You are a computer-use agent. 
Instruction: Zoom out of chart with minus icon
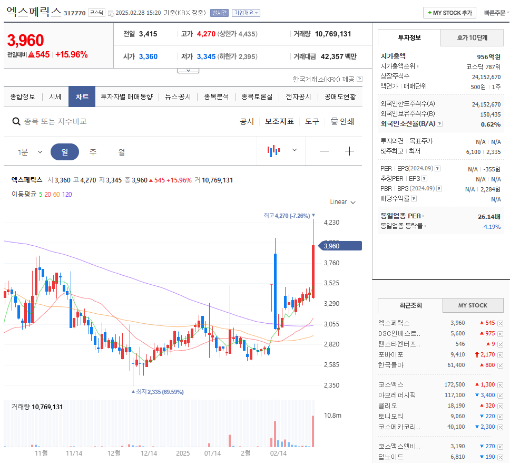click(x=324, y=150)
